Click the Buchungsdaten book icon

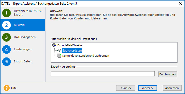[x=59, y=50]
